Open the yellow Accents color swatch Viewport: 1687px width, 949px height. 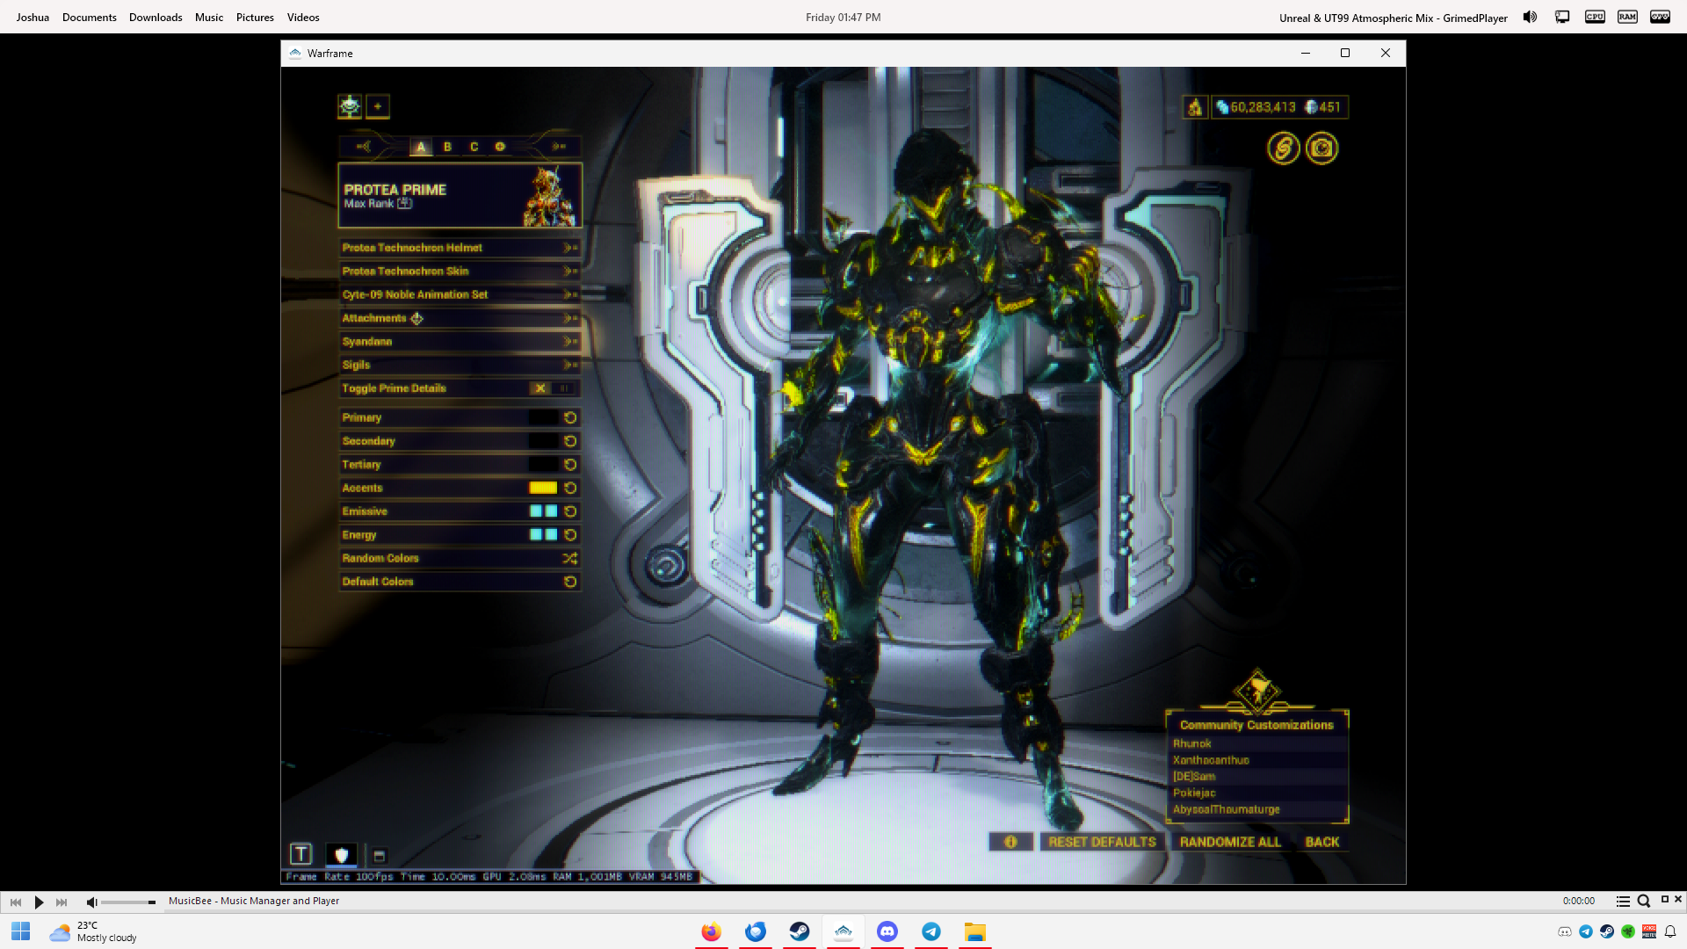[x=543, y=488]
